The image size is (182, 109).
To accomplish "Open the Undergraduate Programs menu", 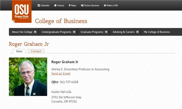I will point(56,32).
